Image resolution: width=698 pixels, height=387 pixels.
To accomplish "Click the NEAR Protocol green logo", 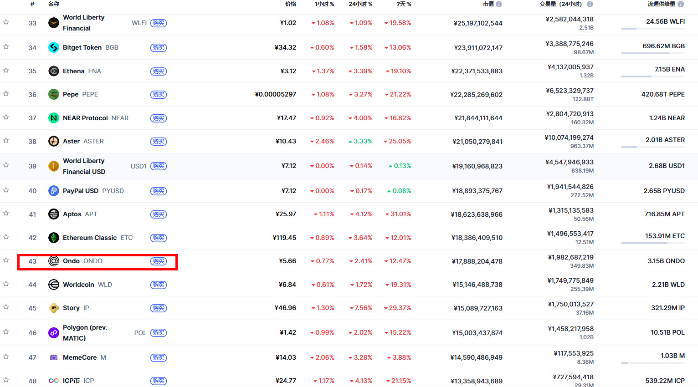I will click(54, 118).
